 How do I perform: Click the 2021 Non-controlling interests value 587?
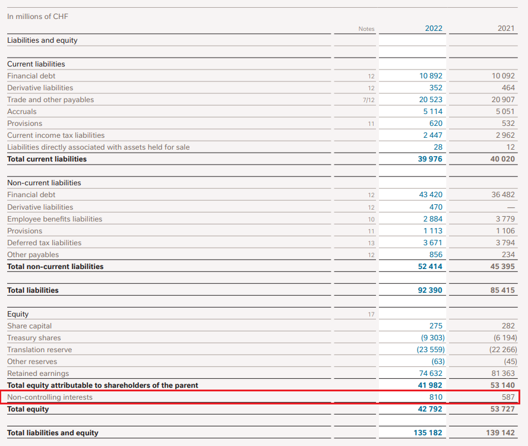pyautogui.click(x=508, y=397)
